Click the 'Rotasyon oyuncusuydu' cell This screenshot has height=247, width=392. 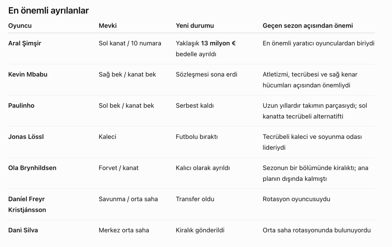(x=296, y=199)
